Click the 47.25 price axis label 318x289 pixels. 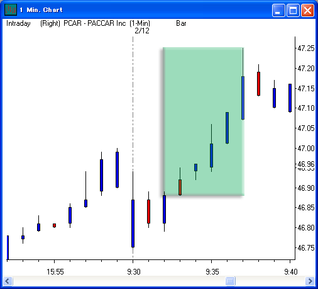(306, 48)
